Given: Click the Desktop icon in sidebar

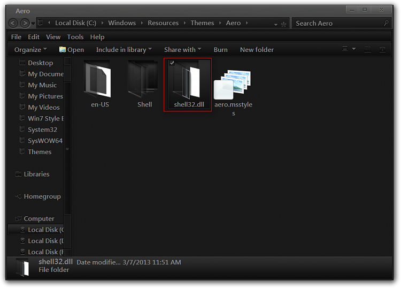Looking at the screenshot, I should tap(22, 62).
